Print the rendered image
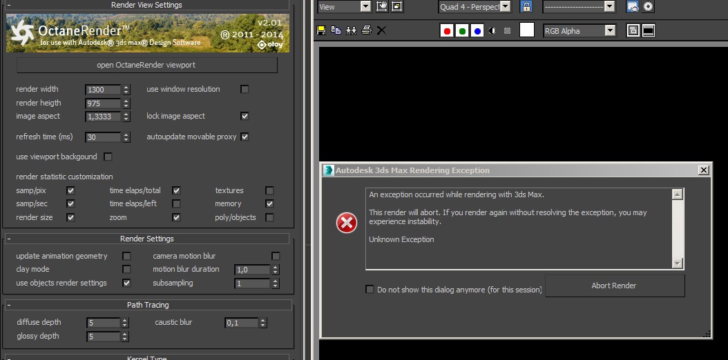The width and height of the screenshot is (728, 360). click(367, 30)
